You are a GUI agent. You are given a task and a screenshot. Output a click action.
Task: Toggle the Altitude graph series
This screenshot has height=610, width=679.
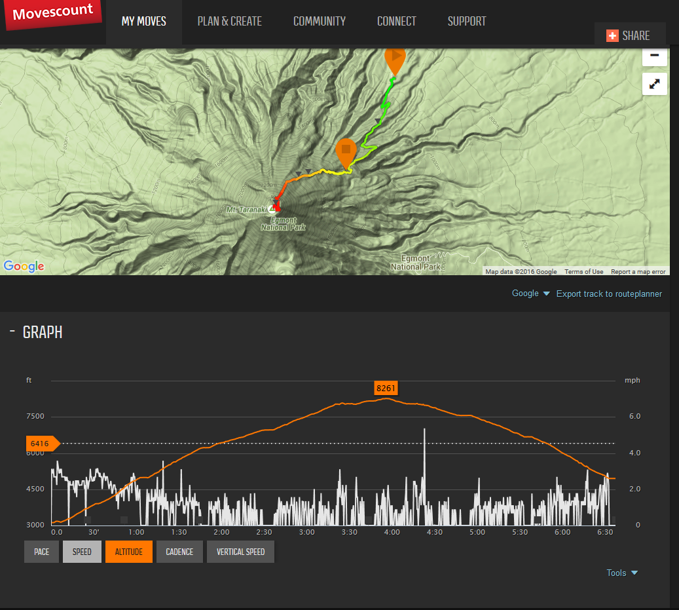coord(129,552)
